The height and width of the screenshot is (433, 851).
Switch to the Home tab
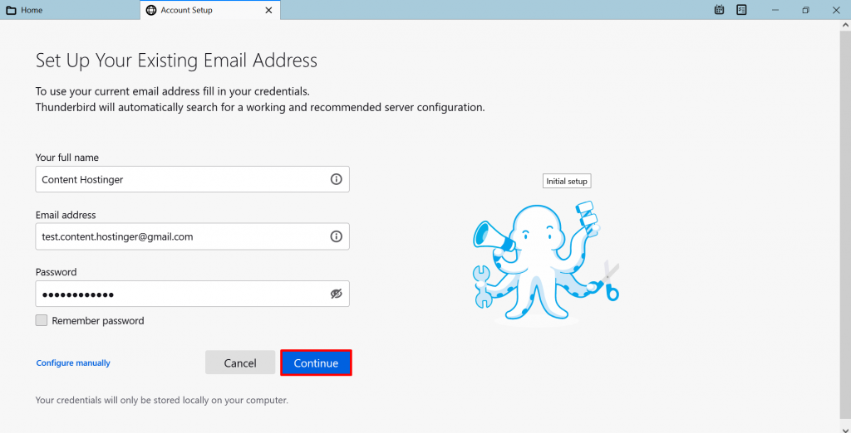32,11
